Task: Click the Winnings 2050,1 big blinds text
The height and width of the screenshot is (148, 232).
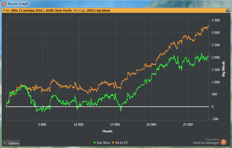Action: coord(91,11)
